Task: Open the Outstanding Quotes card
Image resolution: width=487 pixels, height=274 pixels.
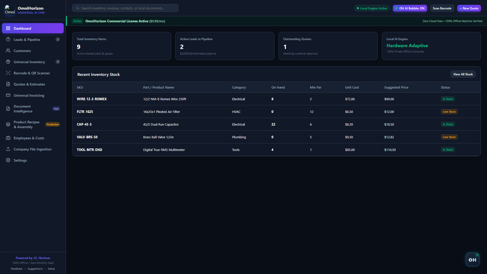Action: tap(328, 46)
